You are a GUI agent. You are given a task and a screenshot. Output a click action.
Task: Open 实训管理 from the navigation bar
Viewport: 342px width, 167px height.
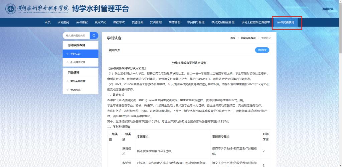[x=156, y=22]
